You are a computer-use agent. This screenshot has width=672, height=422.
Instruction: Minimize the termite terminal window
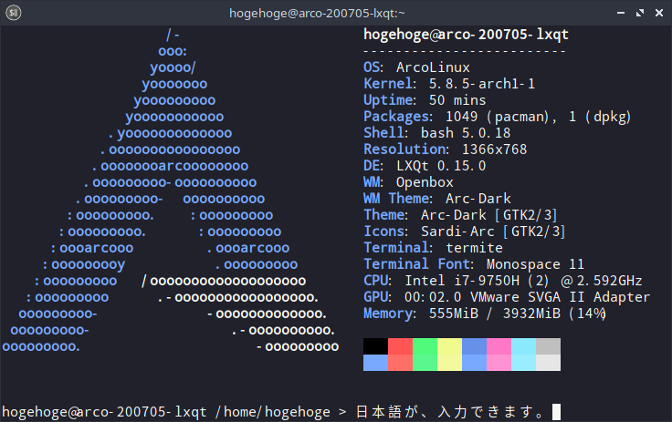point(620,13)
